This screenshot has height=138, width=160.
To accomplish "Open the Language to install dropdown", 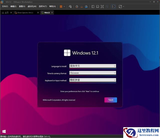I will [x=93, y=66].
